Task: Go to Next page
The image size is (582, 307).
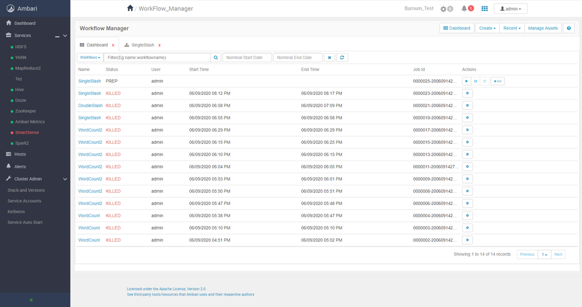Action: (558, 255)
